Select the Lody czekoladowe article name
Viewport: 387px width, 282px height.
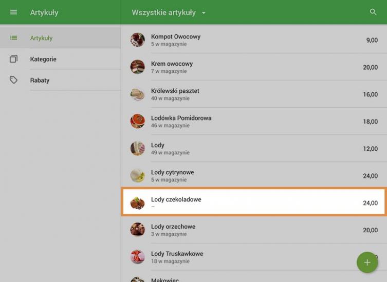(x=176, y=199)
